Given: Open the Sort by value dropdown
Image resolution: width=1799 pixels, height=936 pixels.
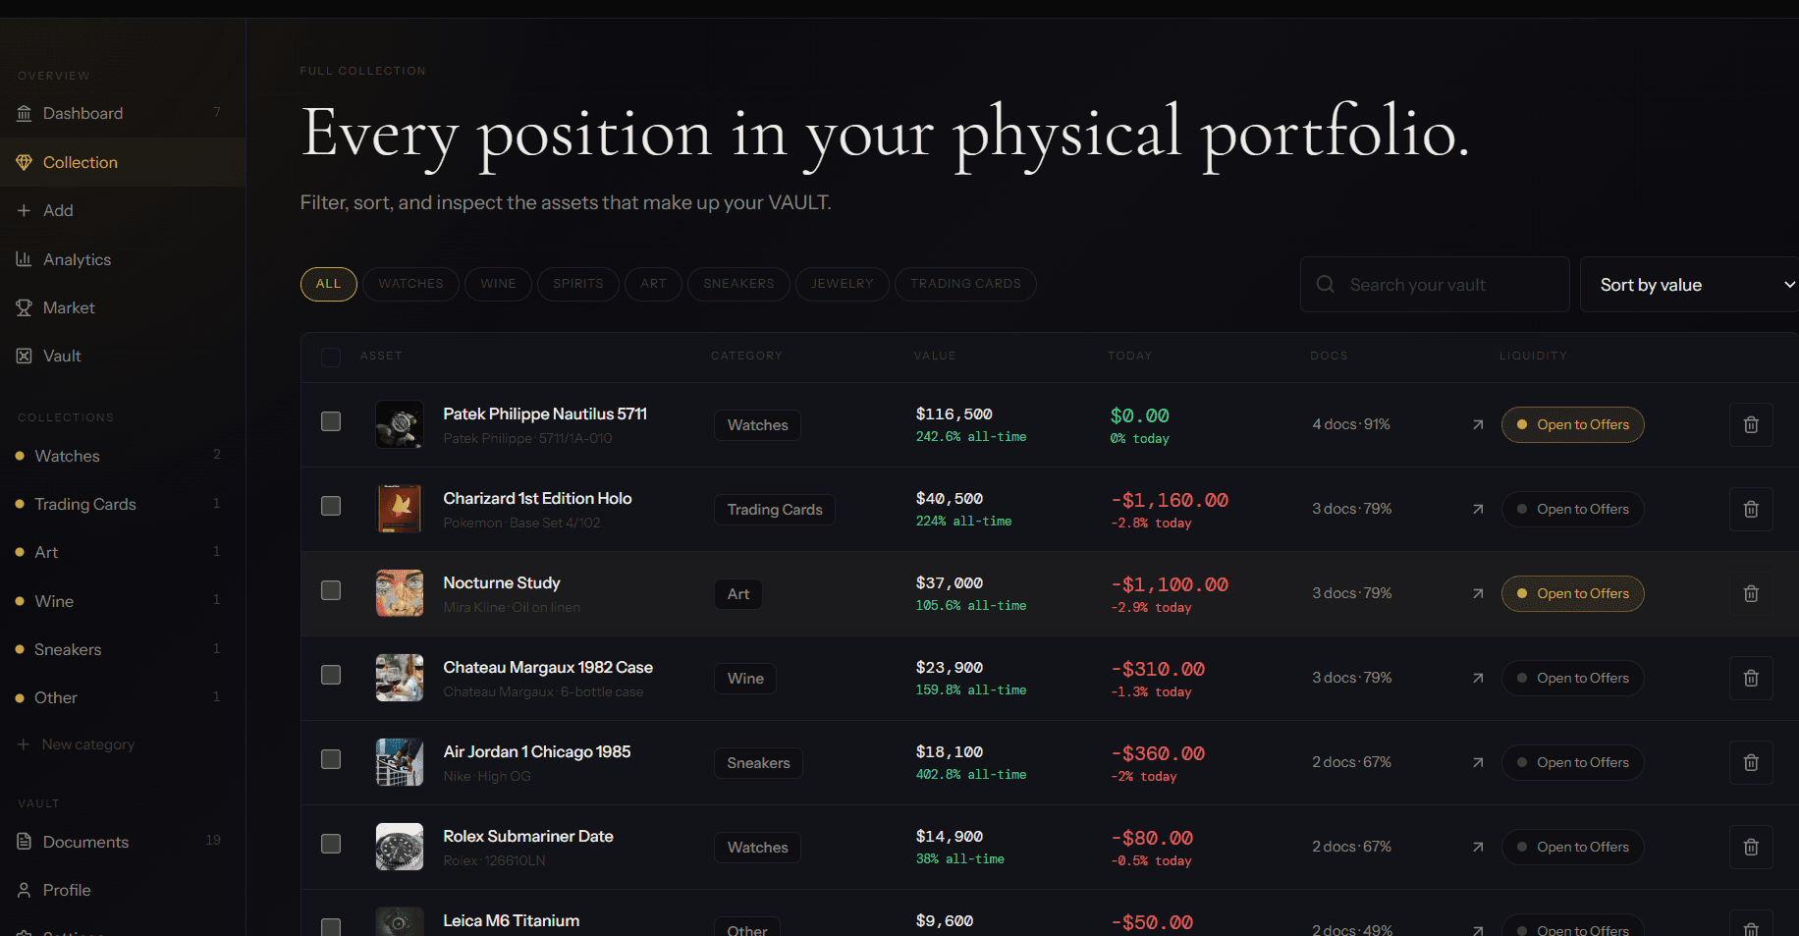Looking at the screenshot, I should pyautogui.click(x=1689, y=285).
